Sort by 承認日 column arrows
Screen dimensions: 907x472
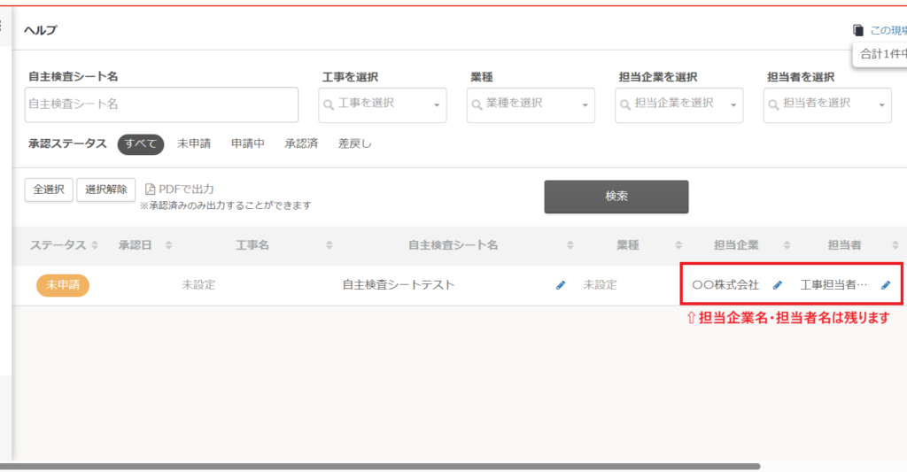168,245
